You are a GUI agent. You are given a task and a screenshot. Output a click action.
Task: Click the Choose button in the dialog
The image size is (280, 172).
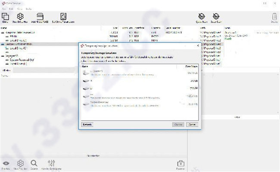(x=178, y=124)
